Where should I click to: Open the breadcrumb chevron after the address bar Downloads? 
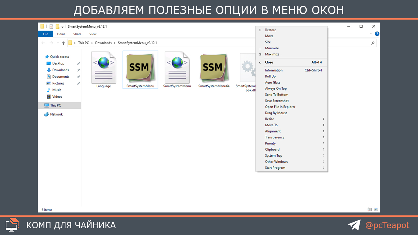point(115,43)
